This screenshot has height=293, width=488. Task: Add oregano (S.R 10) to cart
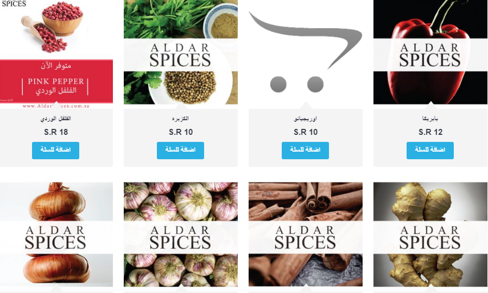(305, 151)
